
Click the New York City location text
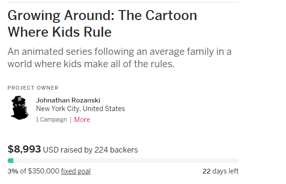[81, 109]
